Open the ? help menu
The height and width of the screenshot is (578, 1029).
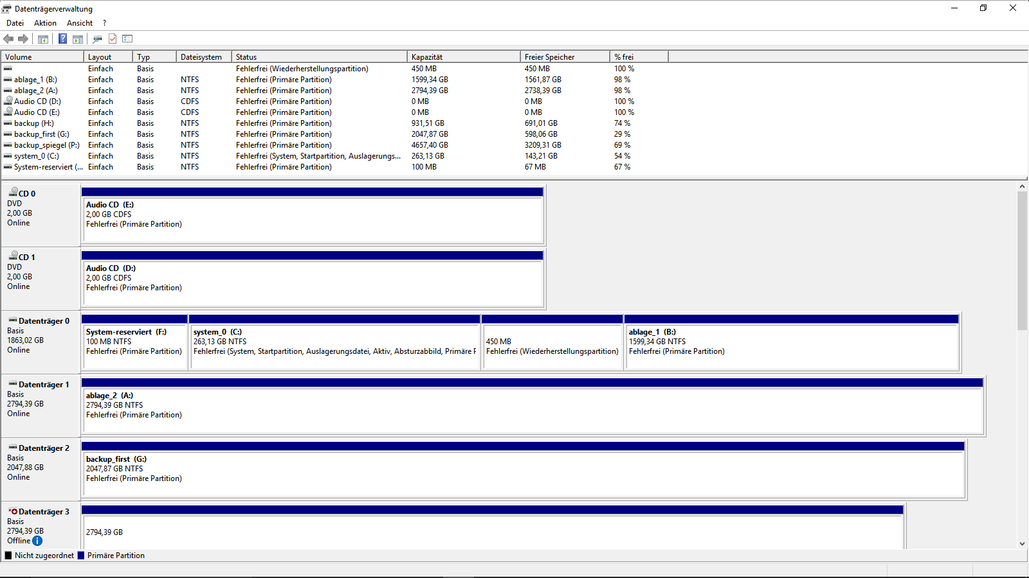(104, 23)
